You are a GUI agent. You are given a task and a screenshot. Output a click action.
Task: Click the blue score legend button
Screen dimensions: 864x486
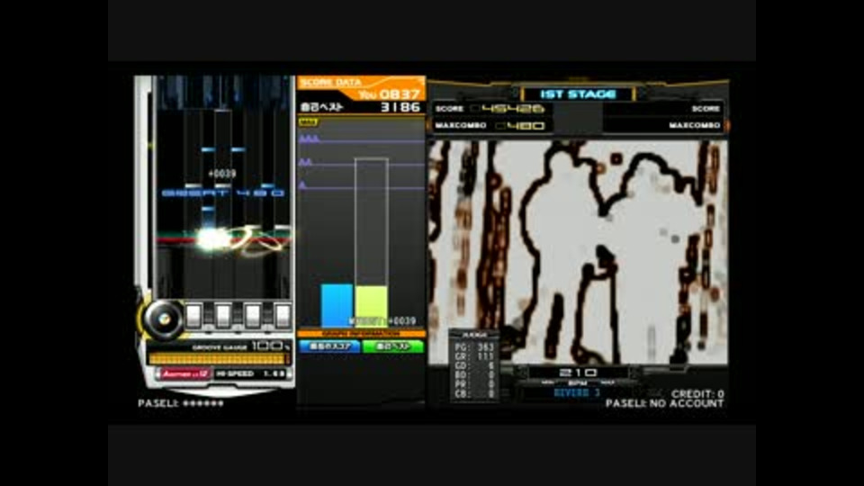coord(329,346)
